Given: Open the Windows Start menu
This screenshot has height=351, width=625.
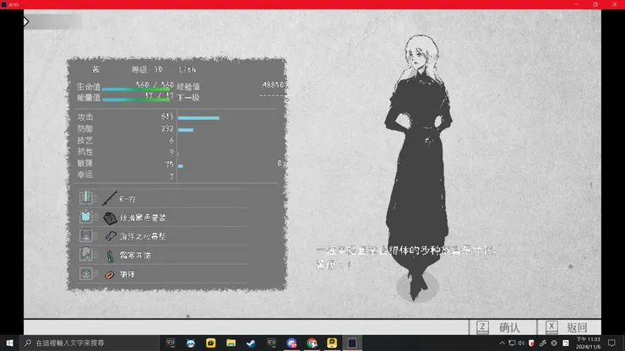Looking at the screenshot, I should click(x=9, y=343).
